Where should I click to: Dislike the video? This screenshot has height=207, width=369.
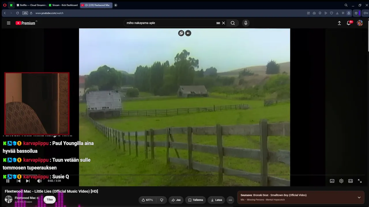click(x=162, y=200)
